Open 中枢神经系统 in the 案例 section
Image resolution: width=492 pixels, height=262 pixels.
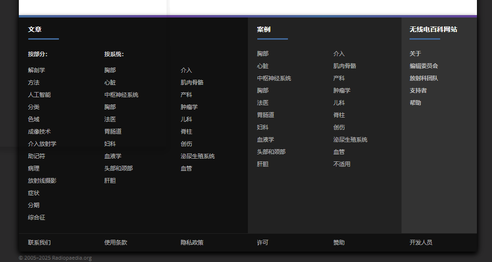(x=274, y=78)
